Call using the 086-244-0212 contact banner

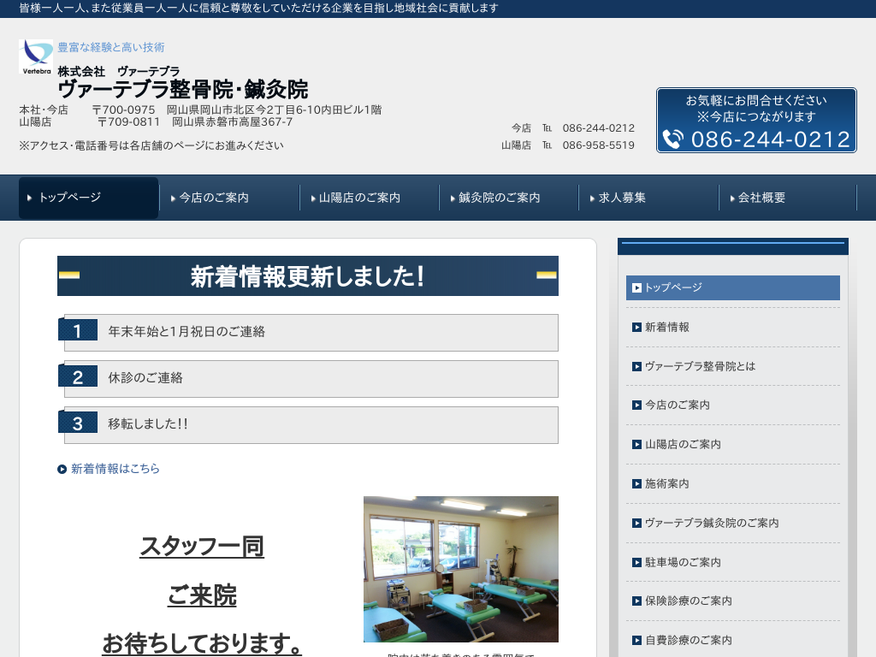(x=756, y=121)
